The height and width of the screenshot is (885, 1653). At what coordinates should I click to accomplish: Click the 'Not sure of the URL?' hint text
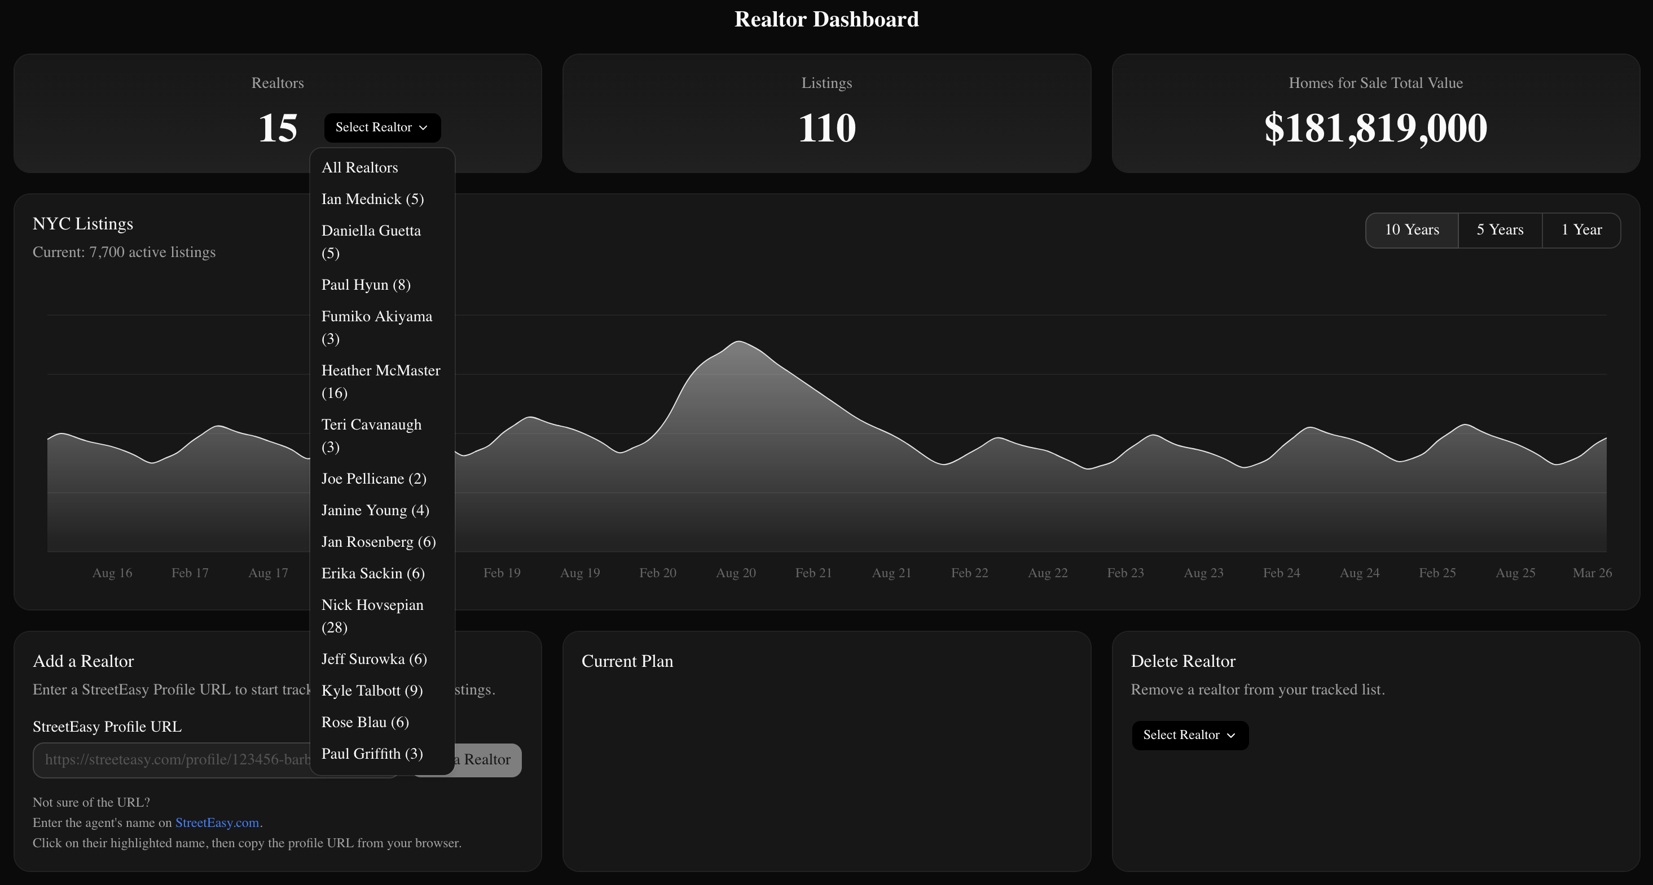(x=91, y=802)
